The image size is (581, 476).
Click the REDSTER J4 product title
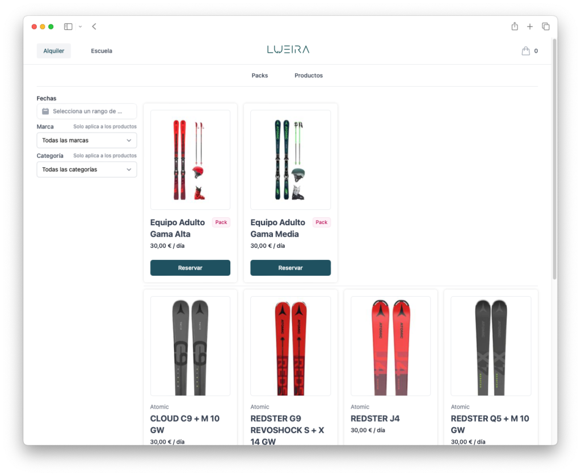(375, 419)
